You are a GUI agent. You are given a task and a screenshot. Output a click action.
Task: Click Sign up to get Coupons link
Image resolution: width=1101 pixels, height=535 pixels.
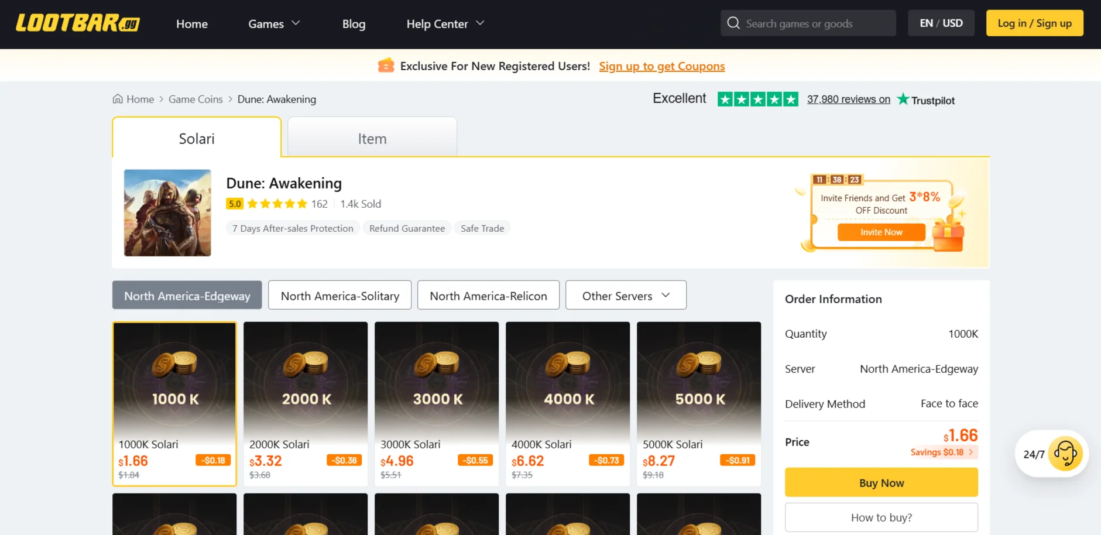pyautogui.click(x=661, y=66)
